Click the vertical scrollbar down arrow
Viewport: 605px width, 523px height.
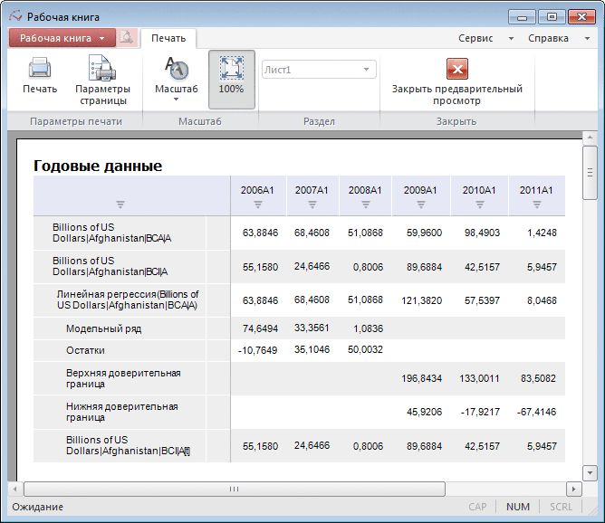(590, 472)
